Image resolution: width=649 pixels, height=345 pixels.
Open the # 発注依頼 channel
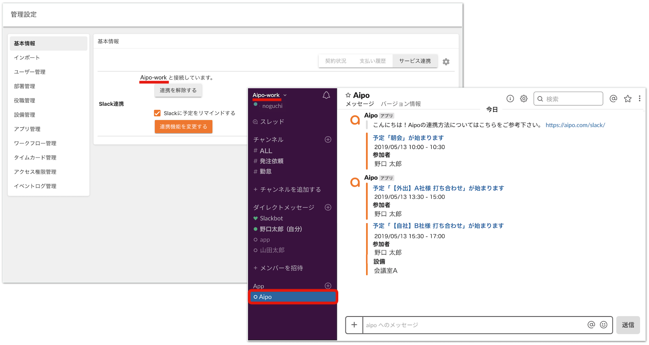[x=268, y=161]
